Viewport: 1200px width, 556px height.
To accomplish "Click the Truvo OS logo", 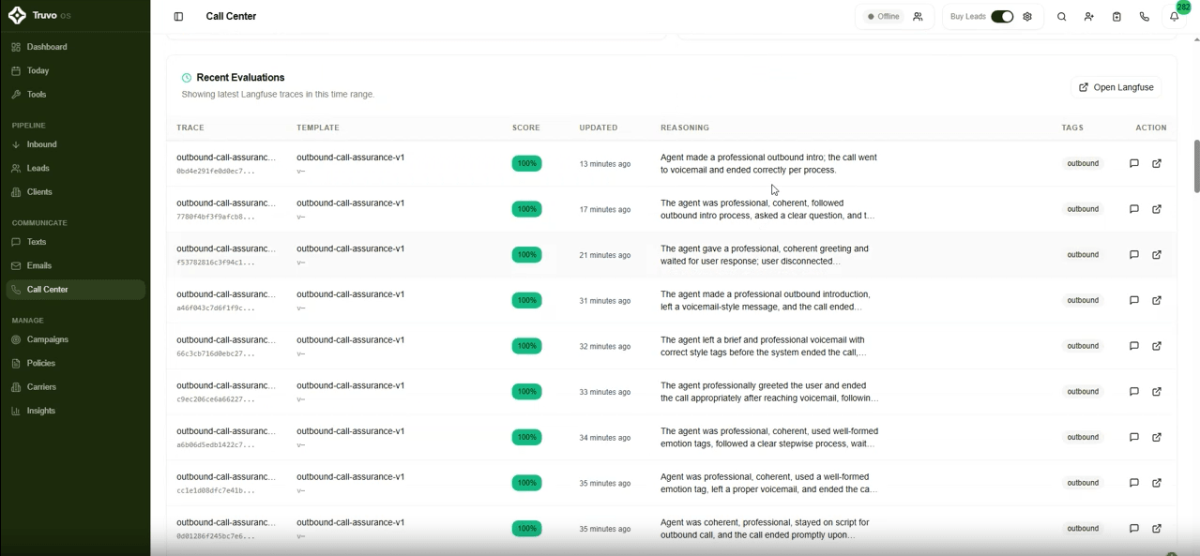I will click(39, 16).
